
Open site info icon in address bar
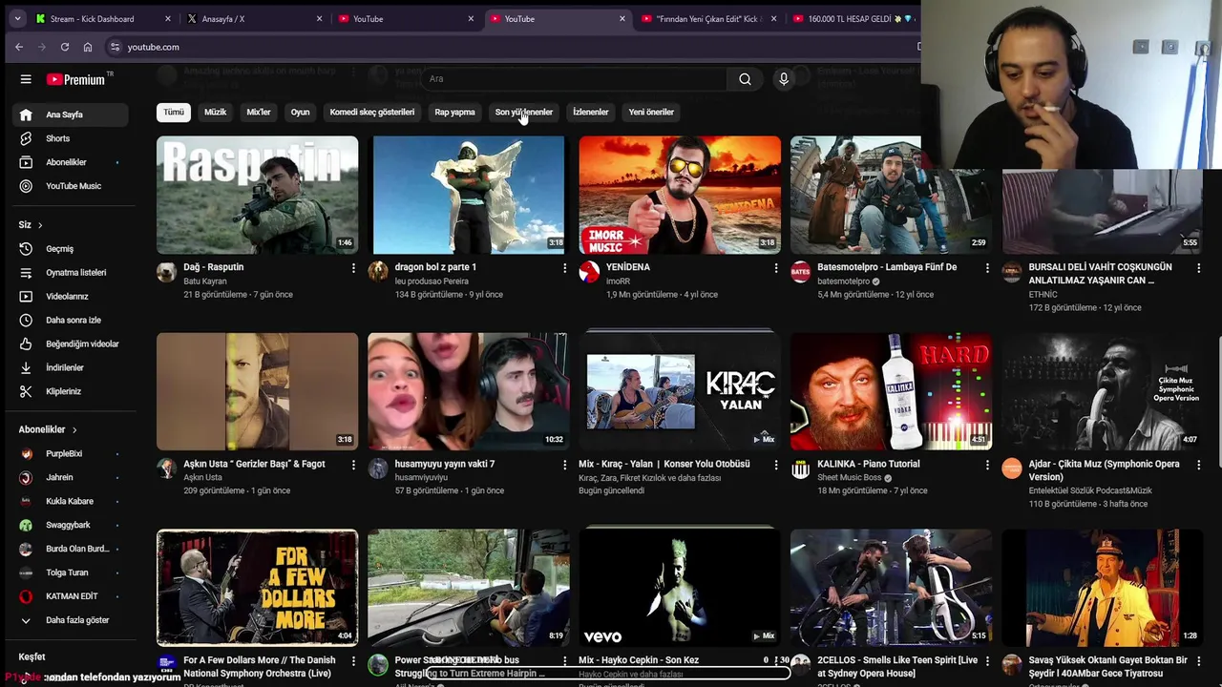tap(115, 47)
